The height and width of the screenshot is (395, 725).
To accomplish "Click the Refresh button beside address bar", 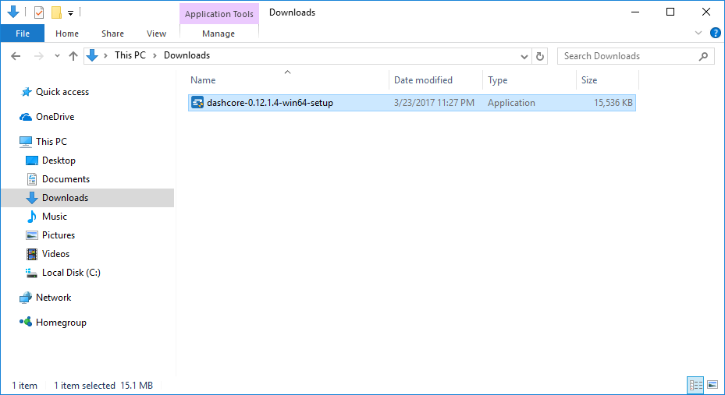I will coord(540,56).
